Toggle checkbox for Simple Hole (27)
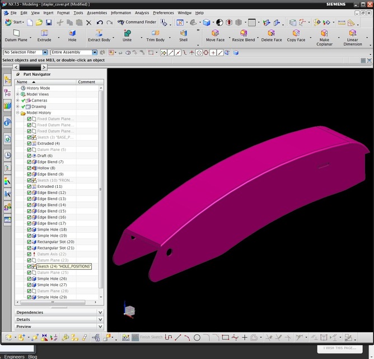This screenshot has width=374, height=359. tap(29, 285)
